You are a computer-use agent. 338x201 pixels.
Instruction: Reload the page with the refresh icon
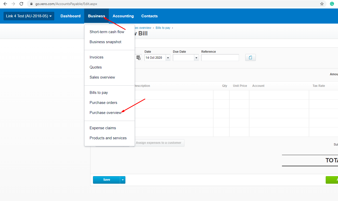(x=21, y=4)
